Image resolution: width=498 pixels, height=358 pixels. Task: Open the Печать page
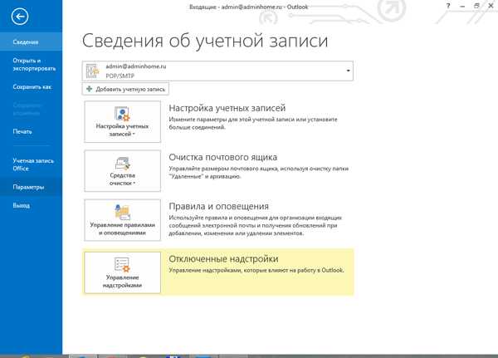[32, 131]
